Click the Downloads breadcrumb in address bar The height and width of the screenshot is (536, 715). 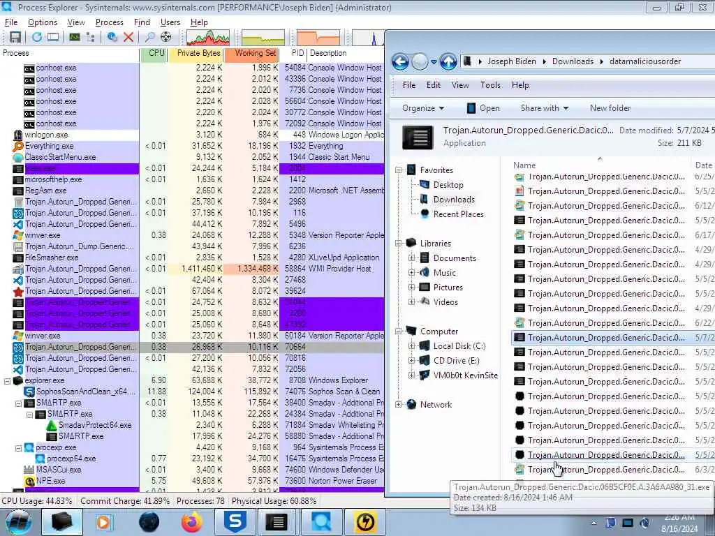point(573,61)
